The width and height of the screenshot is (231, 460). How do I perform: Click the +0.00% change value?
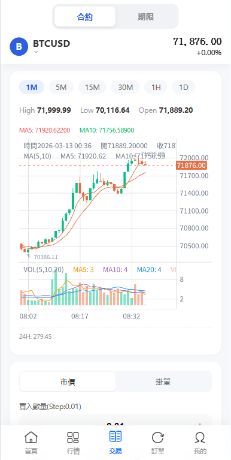209,53
